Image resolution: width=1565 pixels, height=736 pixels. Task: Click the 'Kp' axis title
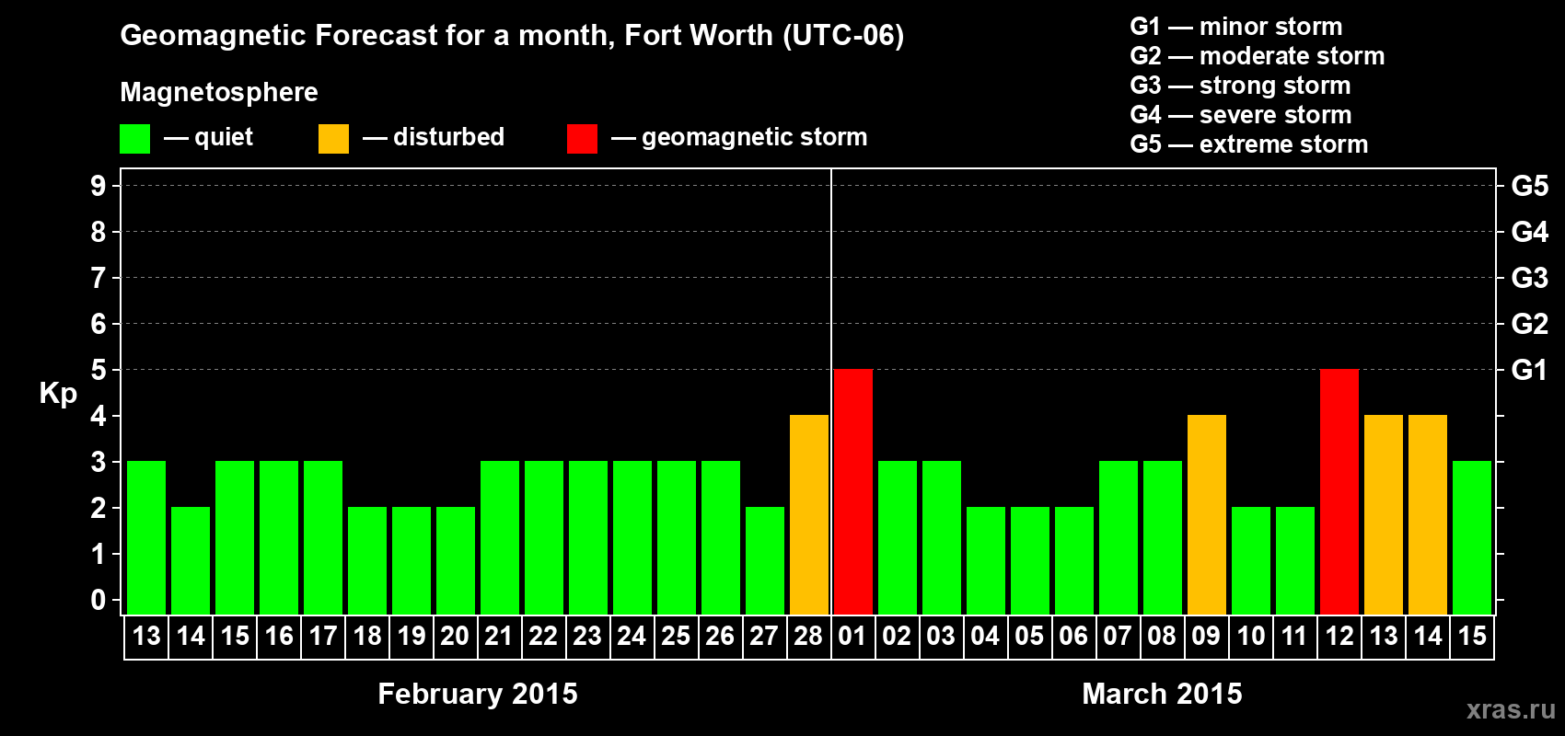58,394
